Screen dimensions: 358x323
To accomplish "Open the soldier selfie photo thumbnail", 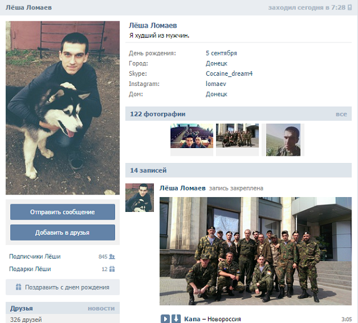I will (283, 140).
